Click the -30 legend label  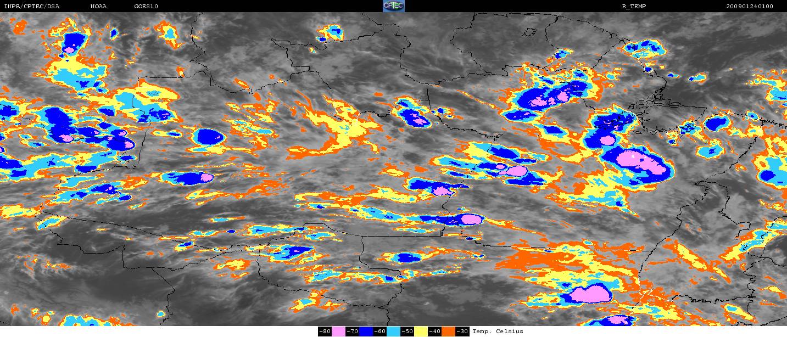pos(462,332)
